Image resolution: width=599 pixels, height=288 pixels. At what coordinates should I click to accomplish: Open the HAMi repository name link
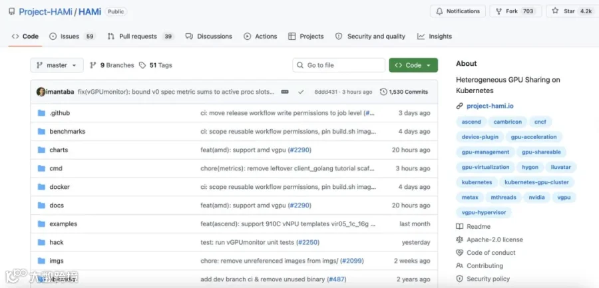click(x=90, y=11)
